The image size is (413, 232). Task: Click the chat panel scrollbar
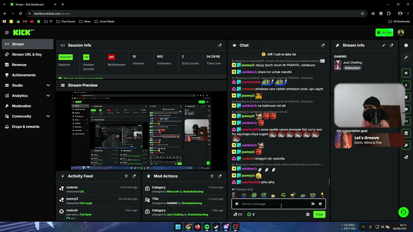tap(329, 182)
